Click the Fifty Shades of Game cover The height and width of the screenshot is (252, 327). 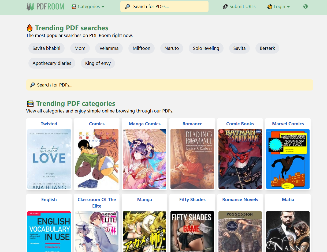pos(192,232)
